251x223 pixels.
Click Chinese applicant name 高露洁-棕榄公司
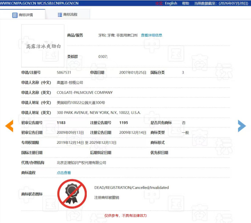(70, 83)
